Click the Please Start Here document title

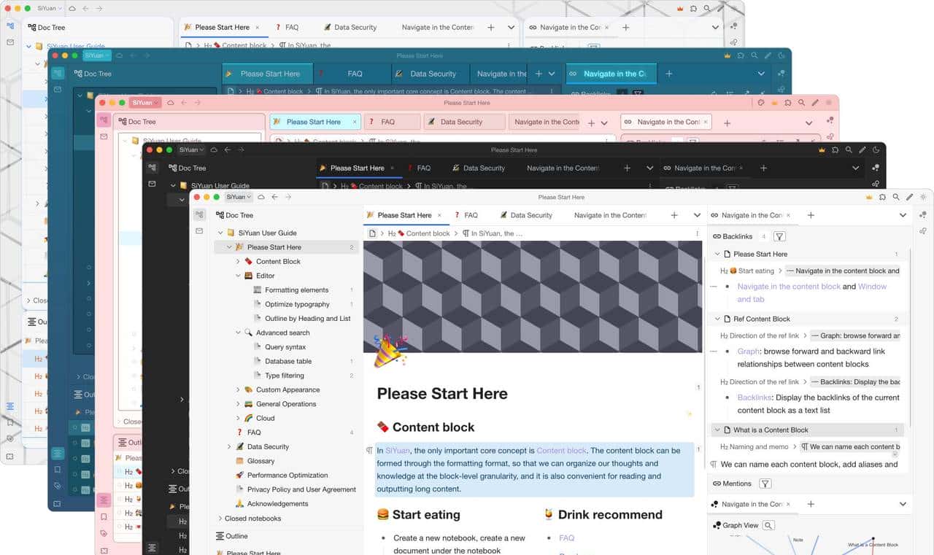click(x=442, y=394)
